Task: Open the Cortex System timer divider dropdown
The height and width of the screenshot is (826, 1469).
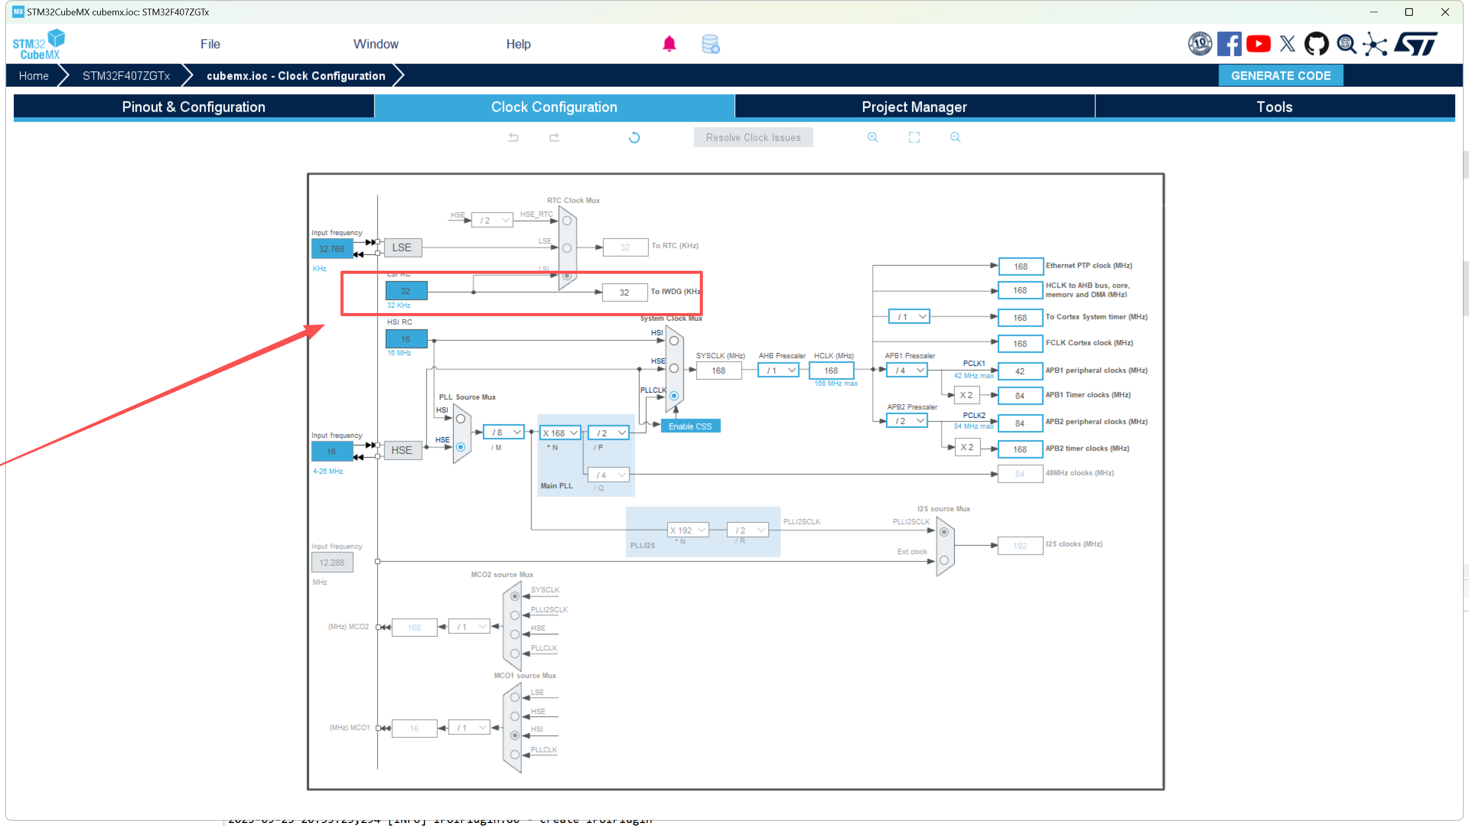Action: pos(909,316)
